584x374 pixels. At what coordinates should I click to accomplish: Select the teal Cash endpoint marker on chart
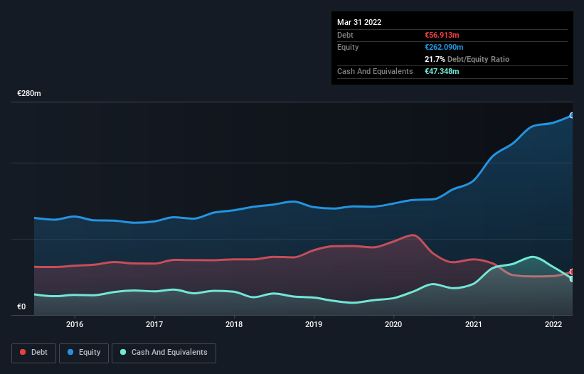[x=572, y=279]
